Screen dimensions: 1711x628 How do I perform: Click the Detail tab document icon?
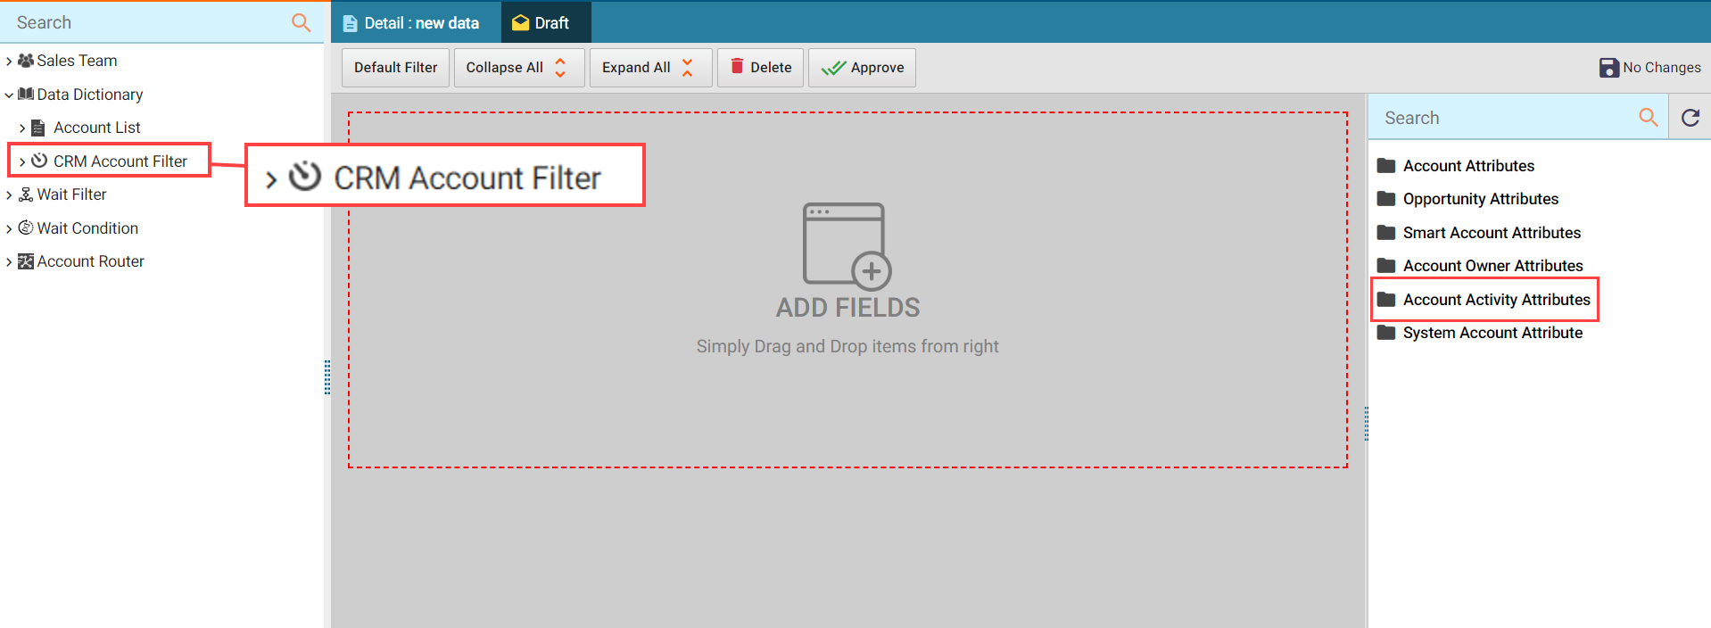click(351, 23)
